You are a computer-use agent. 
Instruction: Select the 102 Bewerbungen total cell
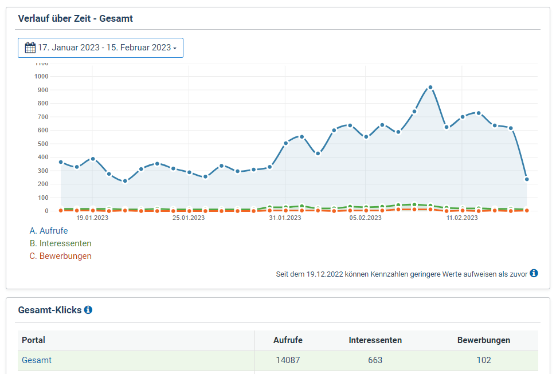point(483,360)
